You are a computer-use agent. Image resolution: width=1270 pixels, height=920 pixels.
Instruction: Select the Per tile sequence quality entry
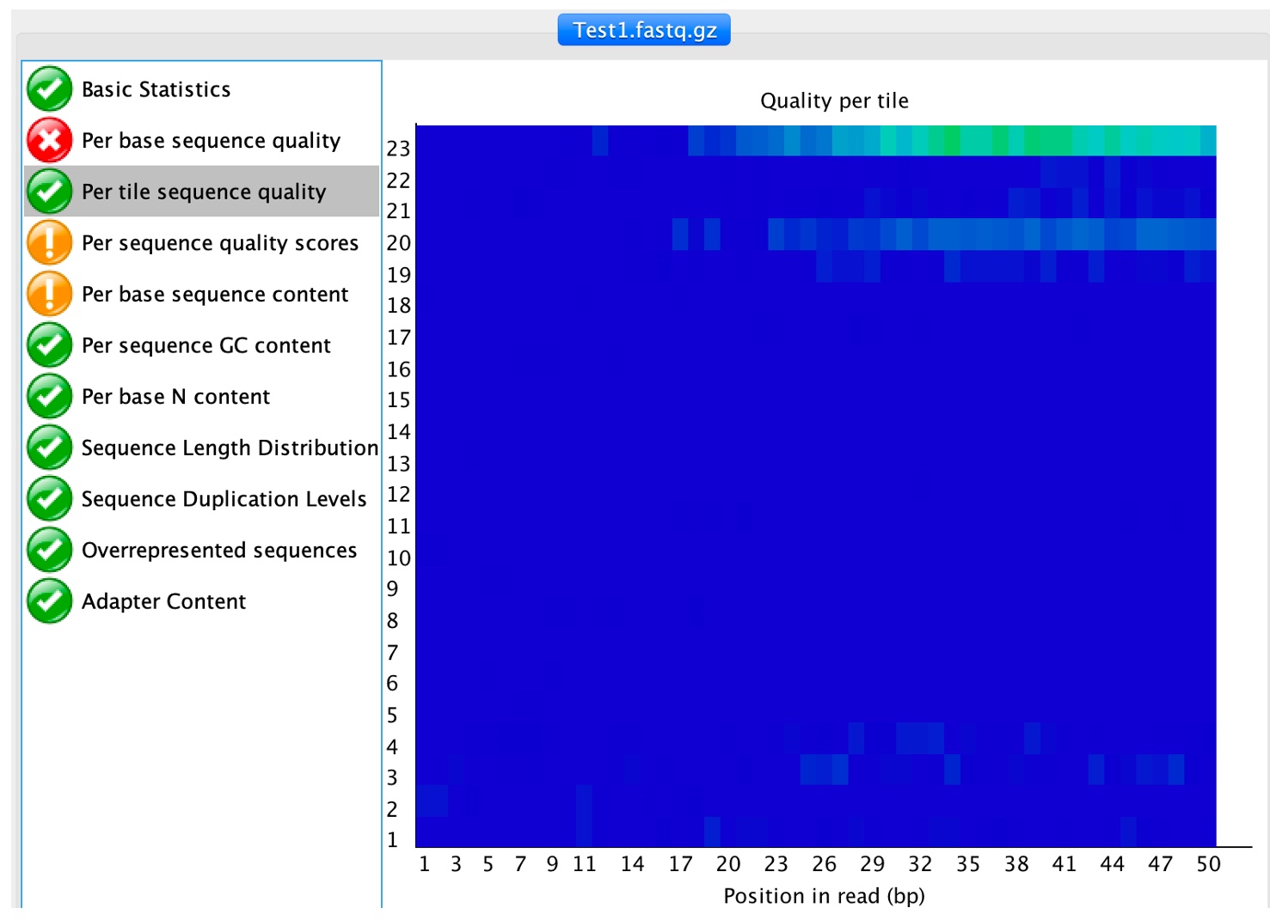pyautogui.click(x=204, y=192)
